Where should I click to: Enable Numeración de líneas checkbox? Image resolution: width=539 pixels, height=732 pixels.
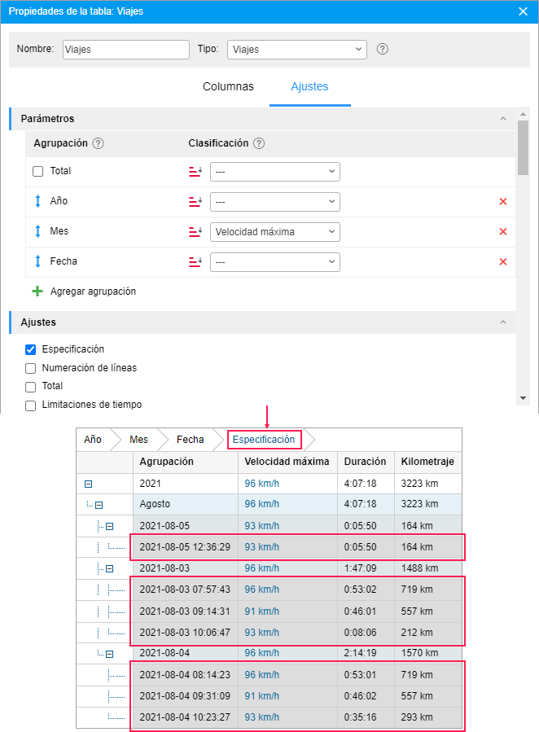[30, 368]
